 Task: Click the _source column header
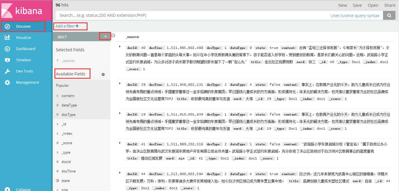(x=132, y=37)
